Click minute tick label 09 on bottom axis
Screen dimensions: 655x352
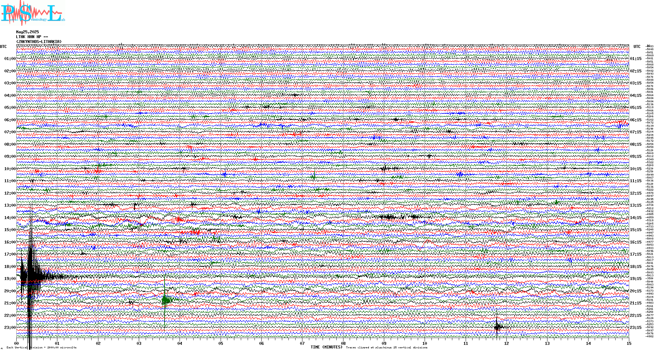coord(384,343)
